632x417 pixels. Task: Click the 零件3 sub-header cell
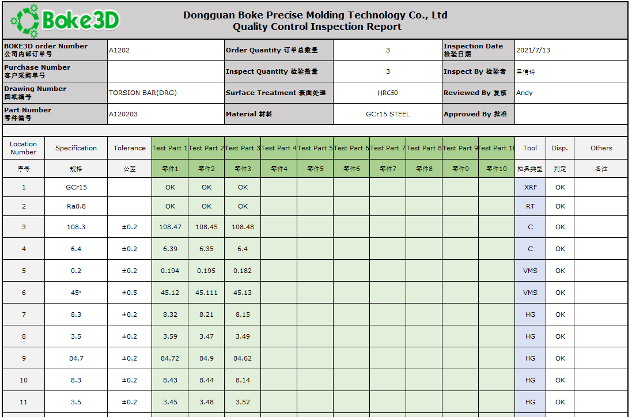243,168
